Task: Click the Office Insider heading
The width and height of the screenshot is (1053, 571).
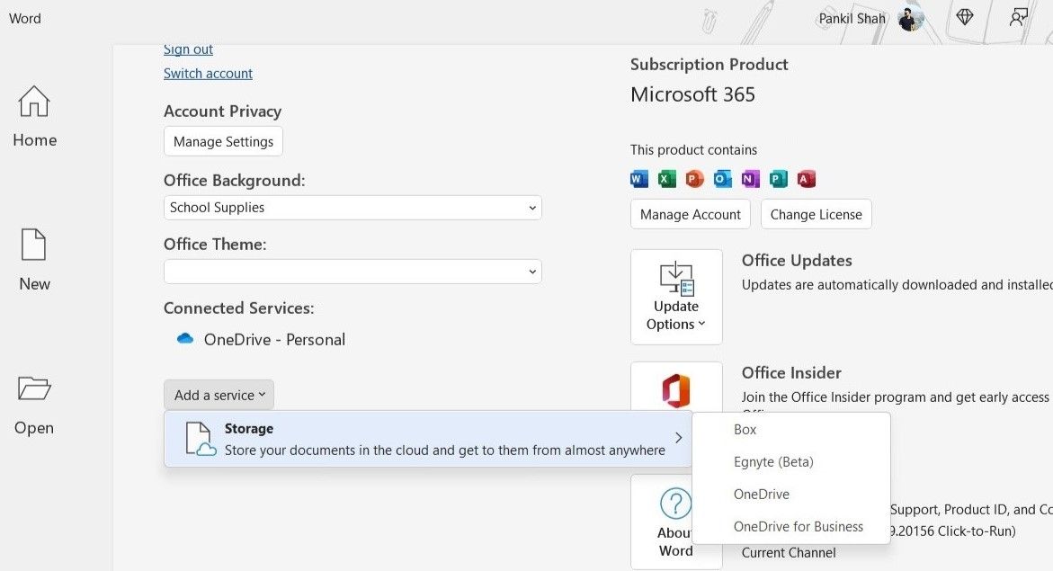Action: point(791,373)
